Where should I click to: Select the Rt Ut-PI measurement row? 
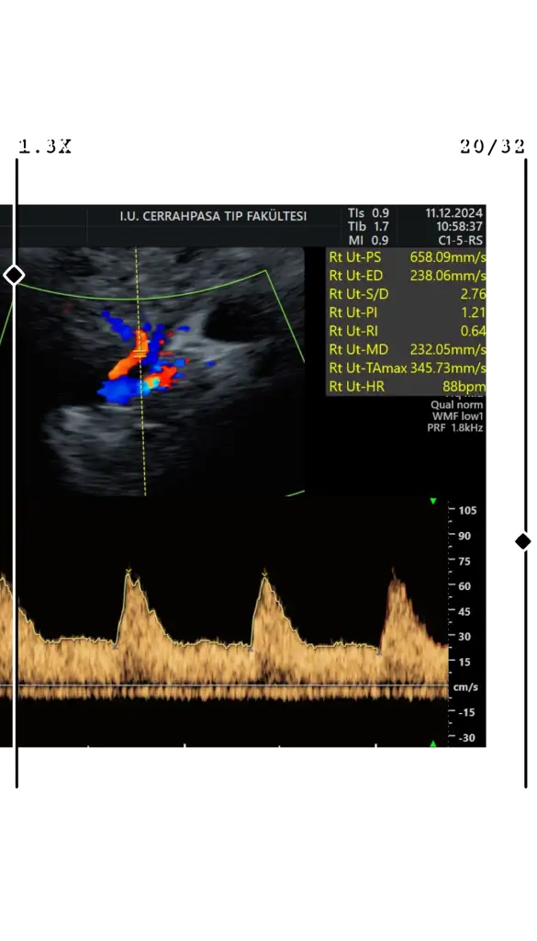tap(407, 312)
